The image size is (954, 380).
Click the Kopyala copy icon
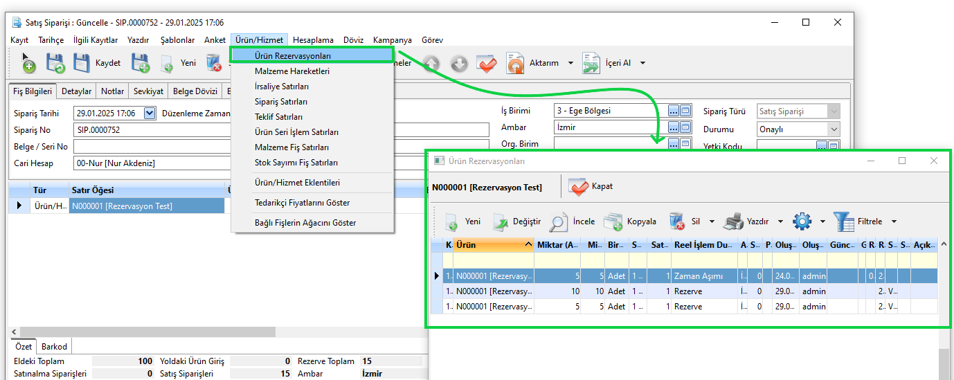(613, 221)
